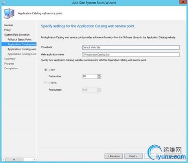Select the HTTP radio button

46,70
